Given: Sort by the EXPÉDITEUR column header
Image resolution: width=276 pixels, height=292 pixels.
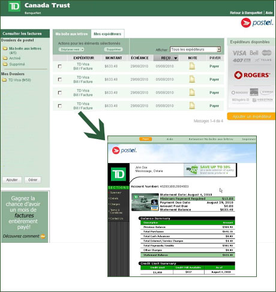Looking at the screenshot, I should tap(83, 58).
